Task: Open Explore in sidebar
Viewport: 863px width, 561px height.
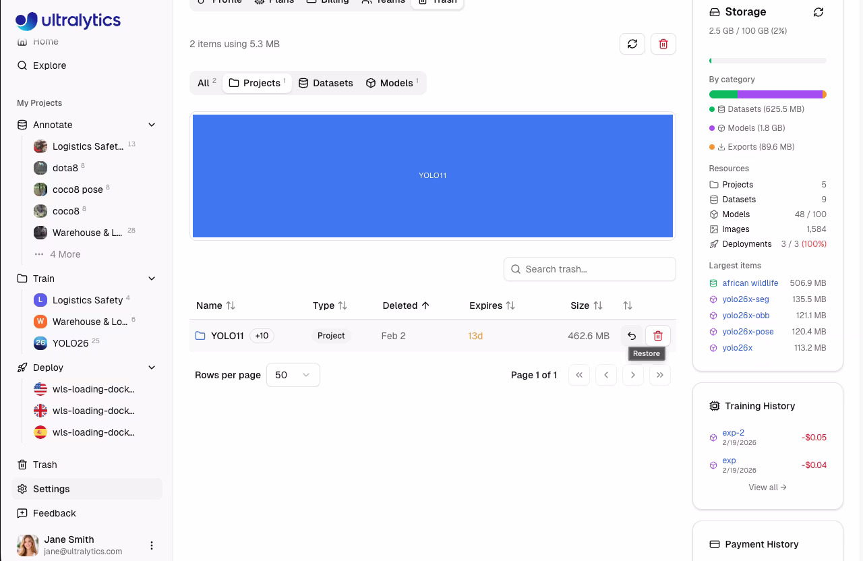Action: coord(87,65)
